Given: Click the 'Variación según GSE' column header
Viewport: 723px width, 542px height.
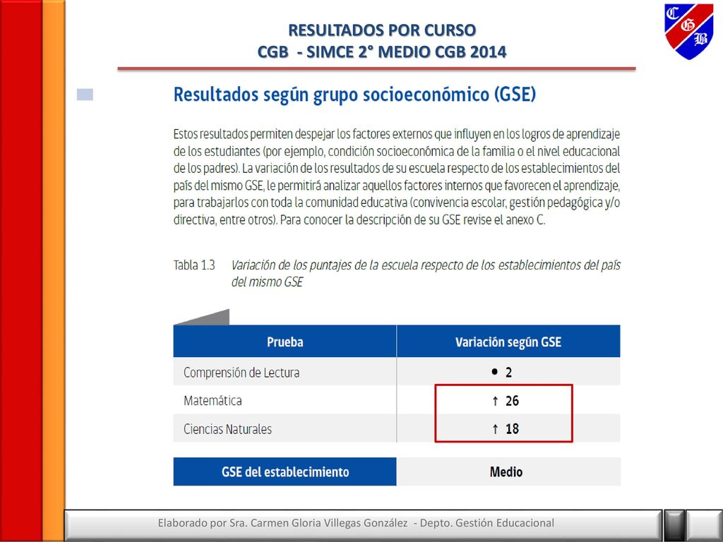Looking at the screenshot, I should click(508, 342).
